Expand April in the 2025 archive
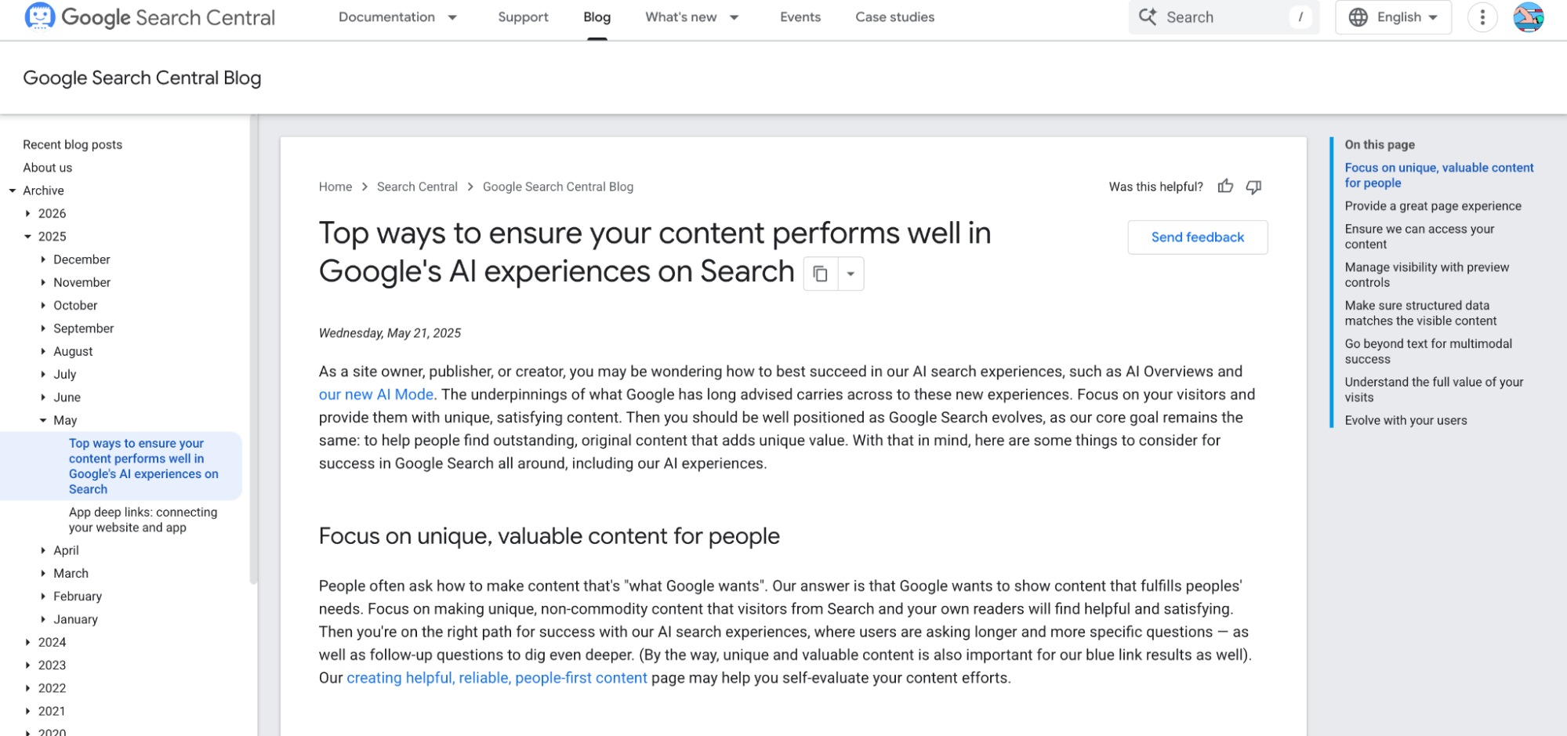 coord(43,550)
